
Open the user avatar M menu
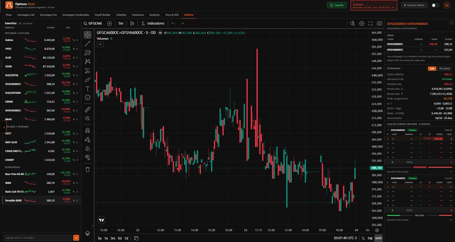pyautogui.click(x=446, y=5)
